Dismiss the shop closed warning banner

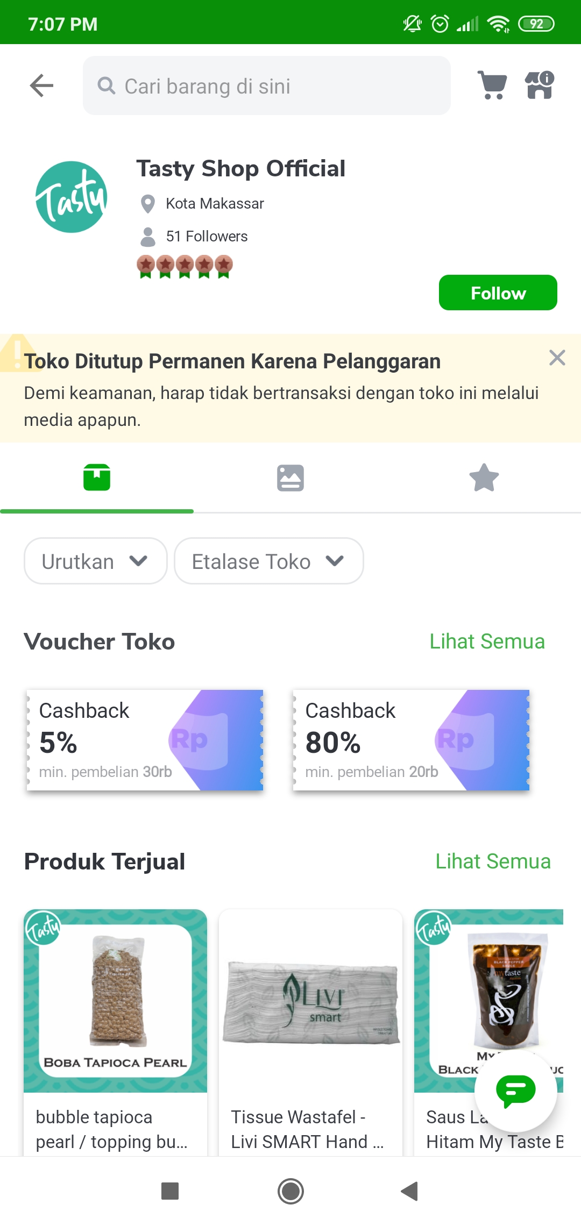coord(557,358)
